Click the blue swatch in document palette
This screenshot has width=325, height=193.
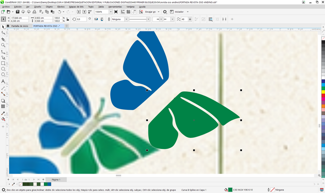[49, 184]
